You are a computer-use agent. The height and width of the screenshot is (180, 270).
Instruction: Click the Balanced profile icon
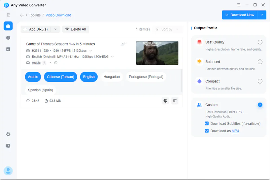point(199,62)
